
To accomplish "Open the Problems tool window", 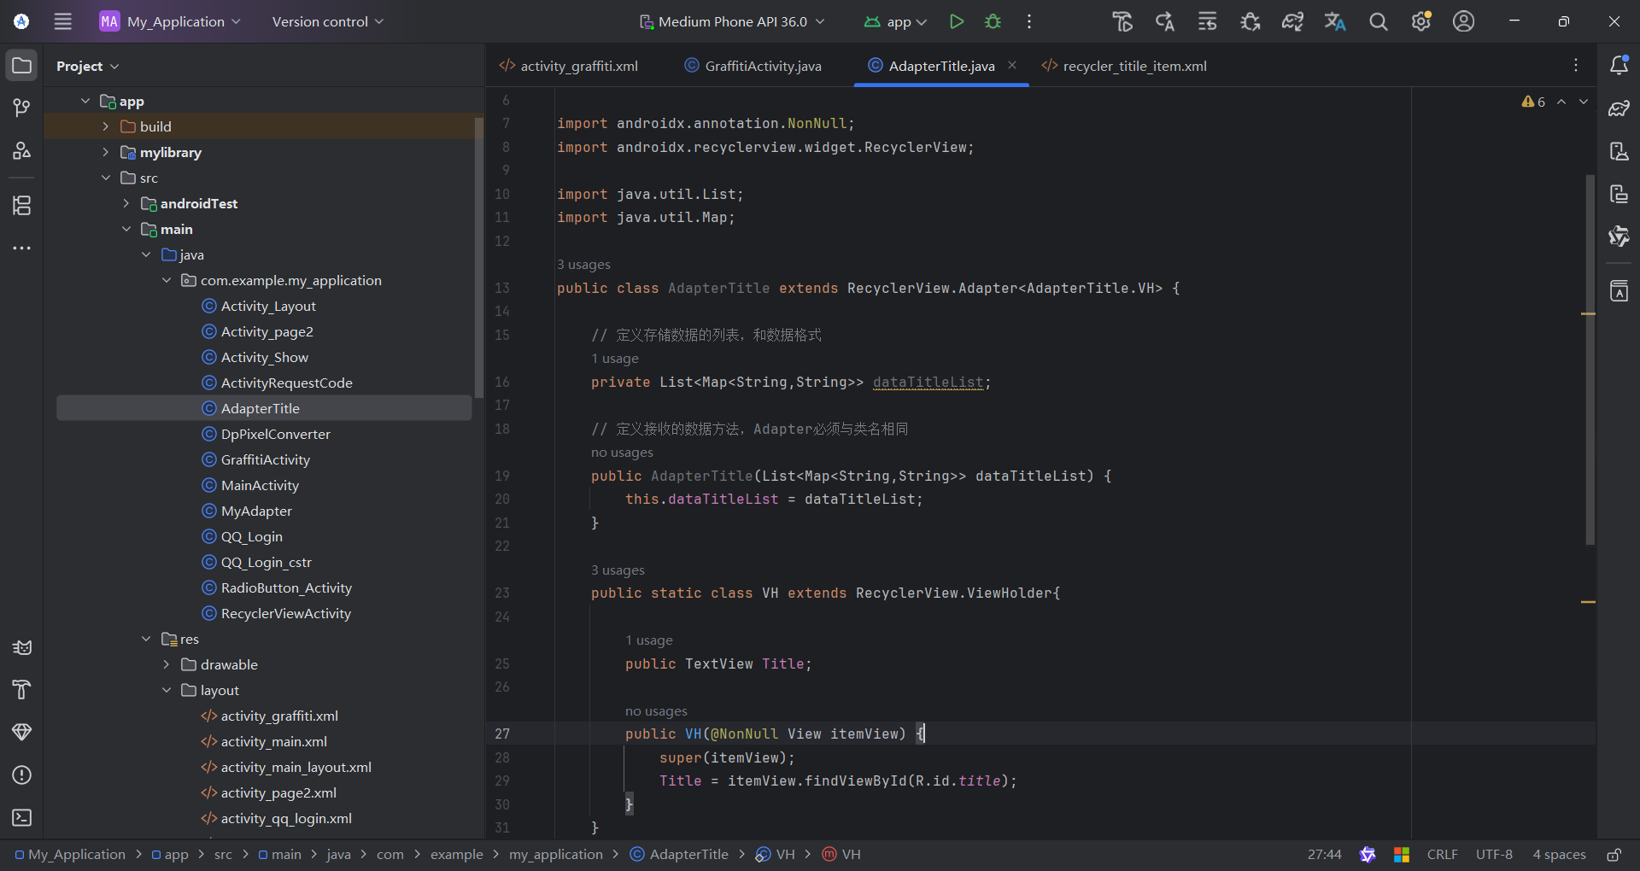I will pos(22,775).
